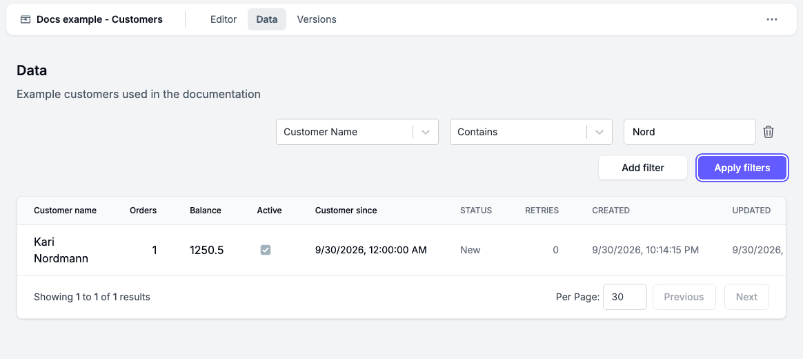The width and height of the screenshot is (803, 359).
Task: Switch to the Editor tab
Action: click(x=224, y=19)
